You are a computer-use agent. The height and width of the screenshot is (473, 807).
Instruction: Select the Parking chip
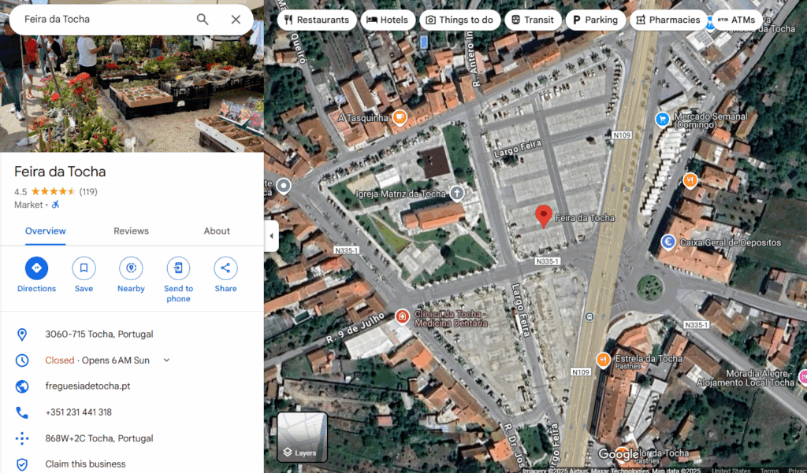tap(596, 20)
